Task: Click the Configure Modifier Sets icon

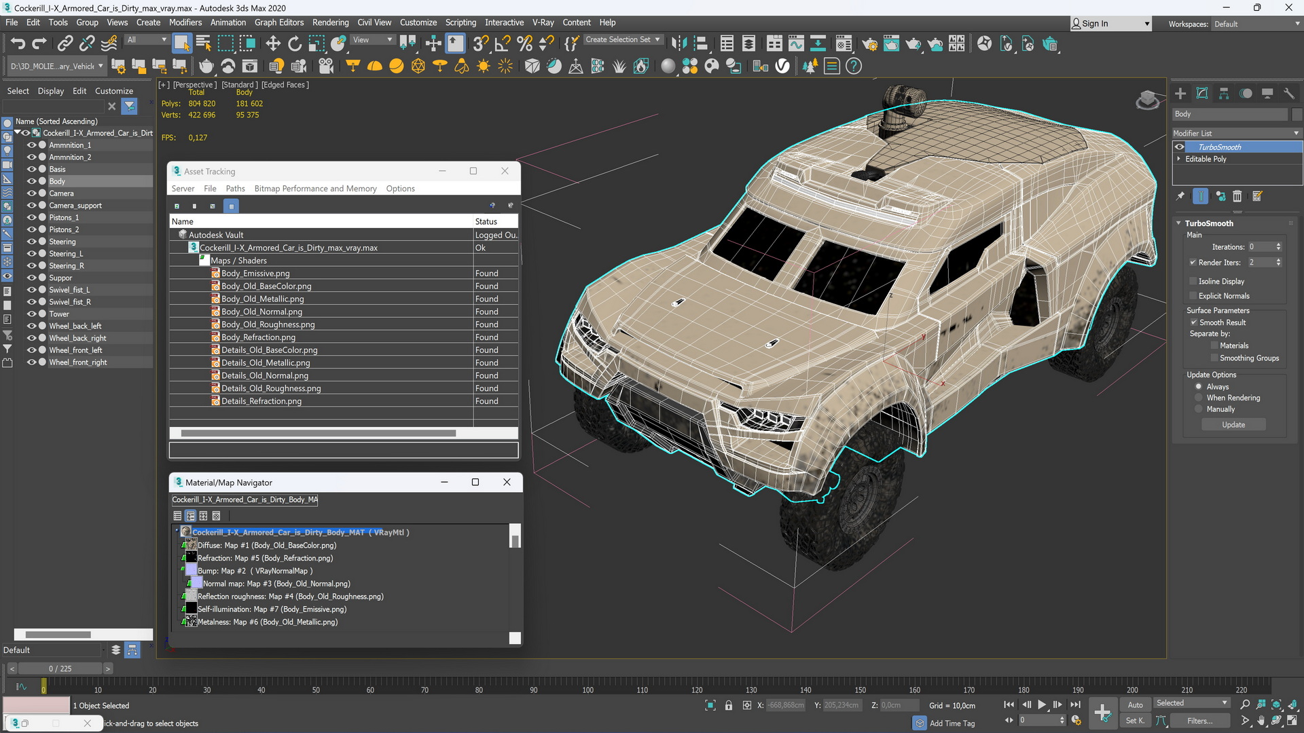Action: tap(1257, 196)
